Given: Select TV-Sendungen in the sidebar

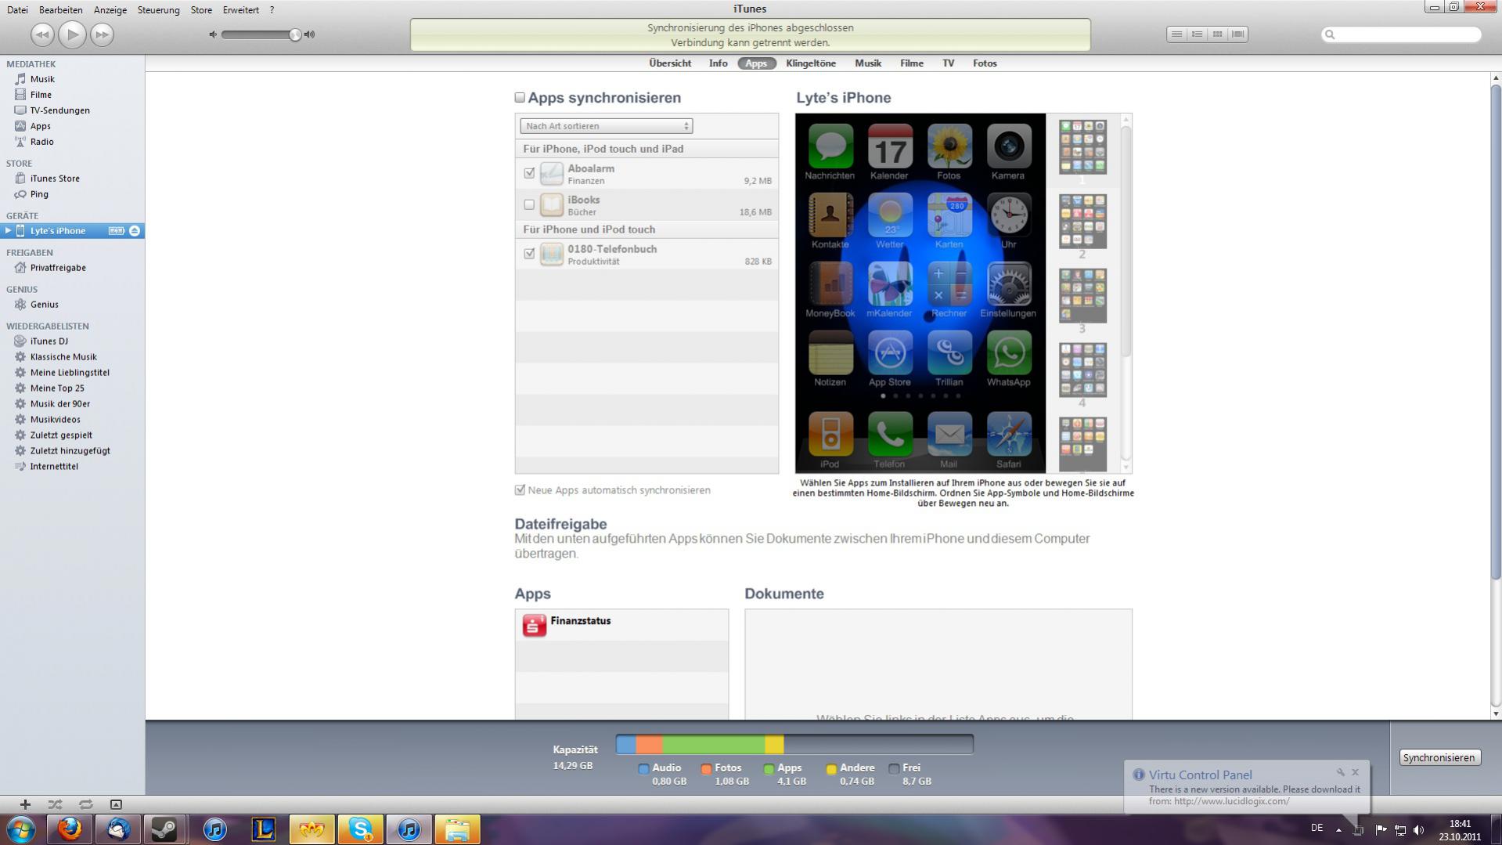Looking at the screenshot, I should tap(59, 110).
